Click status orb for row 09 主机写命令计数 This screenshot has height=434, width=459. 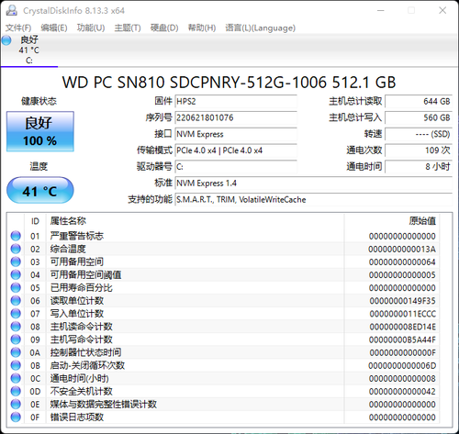pyautogui.click(x=16, y=339)
